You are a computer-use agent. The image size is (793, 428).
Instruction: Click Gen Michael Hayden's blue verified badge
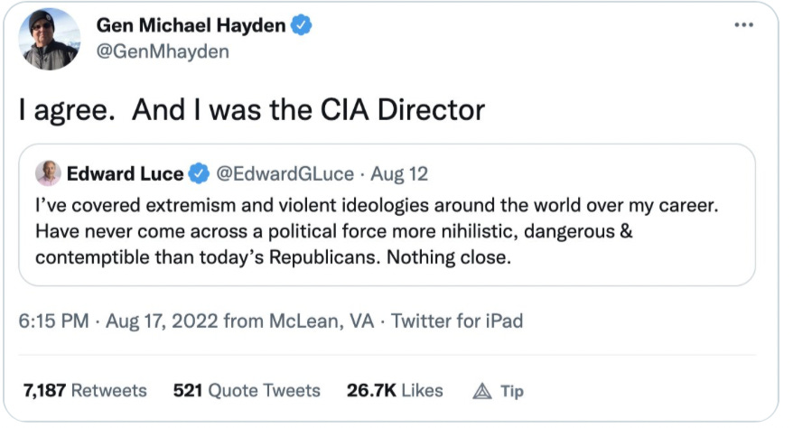[x=303, y=26]
